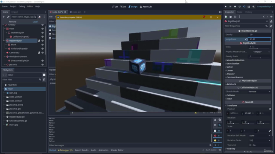The width and height of the screenshot is (275, 154).
Task: Open the Shader Editor panel
Action: point(117,150)
